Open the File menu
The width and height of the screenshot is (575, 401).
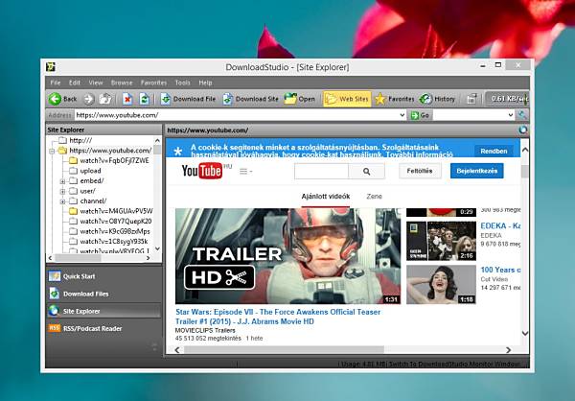(x=56, y=83)
